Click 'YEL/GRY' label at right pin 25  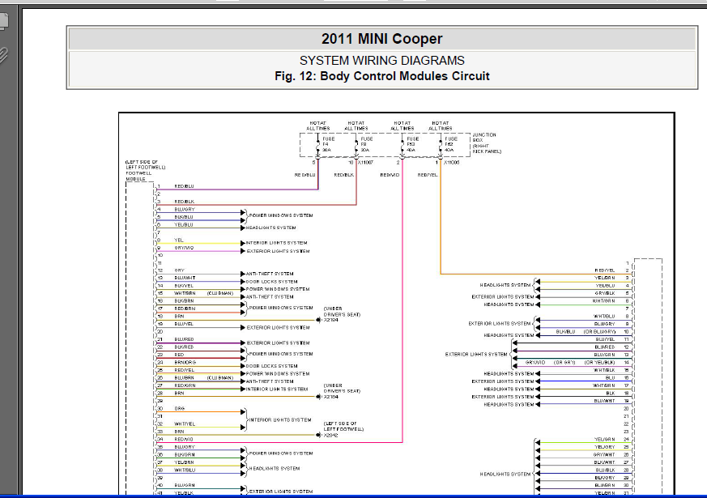click(x=605, y=447)
